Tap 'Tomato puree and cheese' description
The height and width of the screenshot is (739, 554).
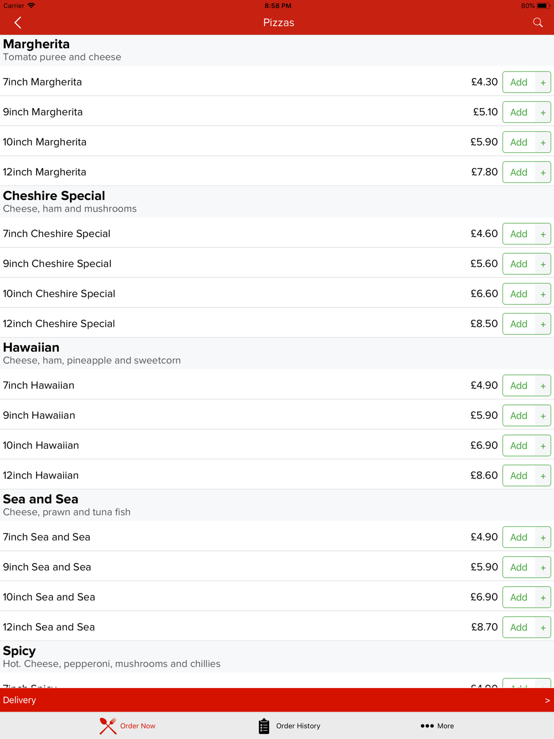click(x=62, y=57)
